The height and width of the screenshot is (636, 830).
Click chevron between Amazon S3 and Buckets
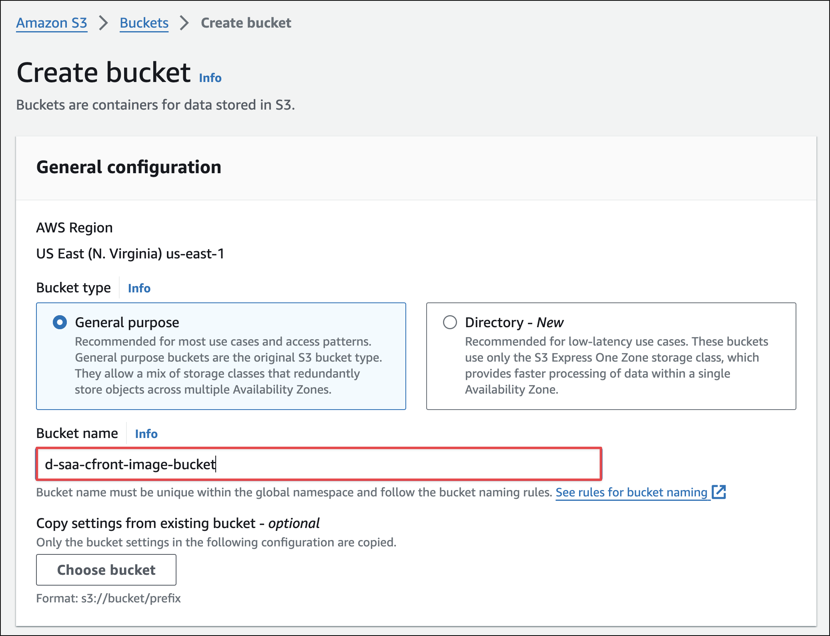104,23
